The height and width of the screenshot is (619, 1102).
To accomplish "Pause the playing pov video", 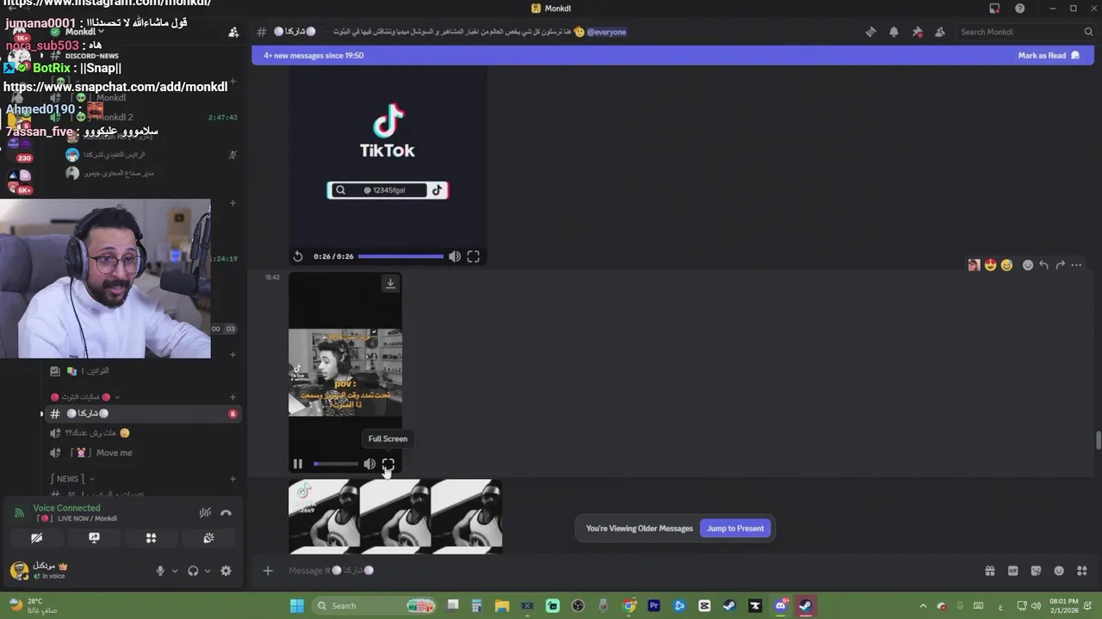I will tap(298, 464).
